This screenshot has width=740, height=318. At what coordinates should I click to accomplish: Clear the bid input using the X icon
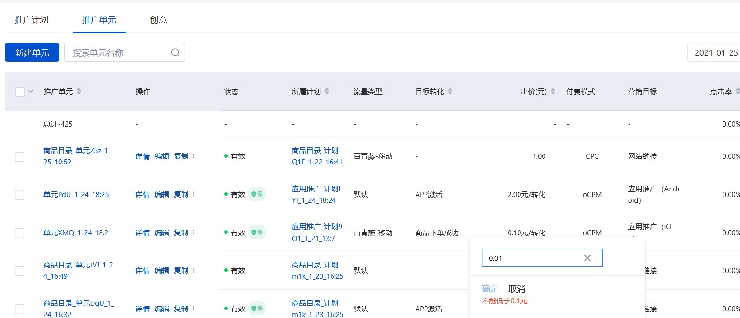[587, 258]
